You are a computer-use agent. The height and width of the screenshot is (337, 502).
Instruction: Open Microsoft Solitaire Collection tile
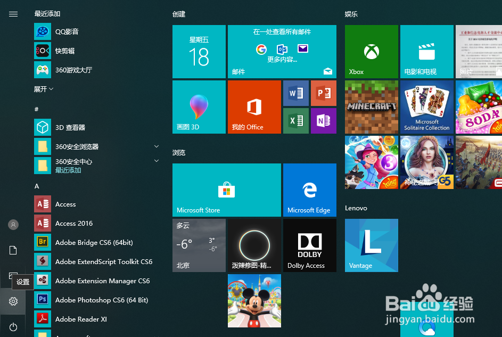pyautogui.click(x=427, y=107)
